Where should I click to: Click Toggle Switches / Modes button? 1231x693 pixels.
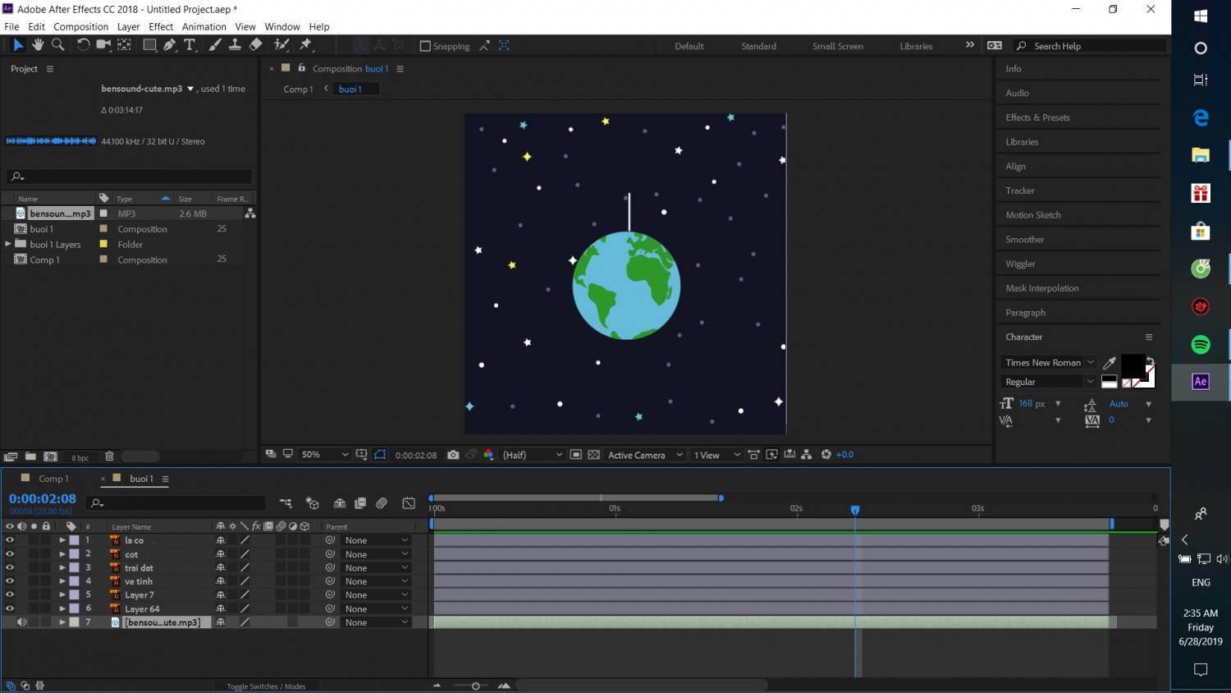266,686
